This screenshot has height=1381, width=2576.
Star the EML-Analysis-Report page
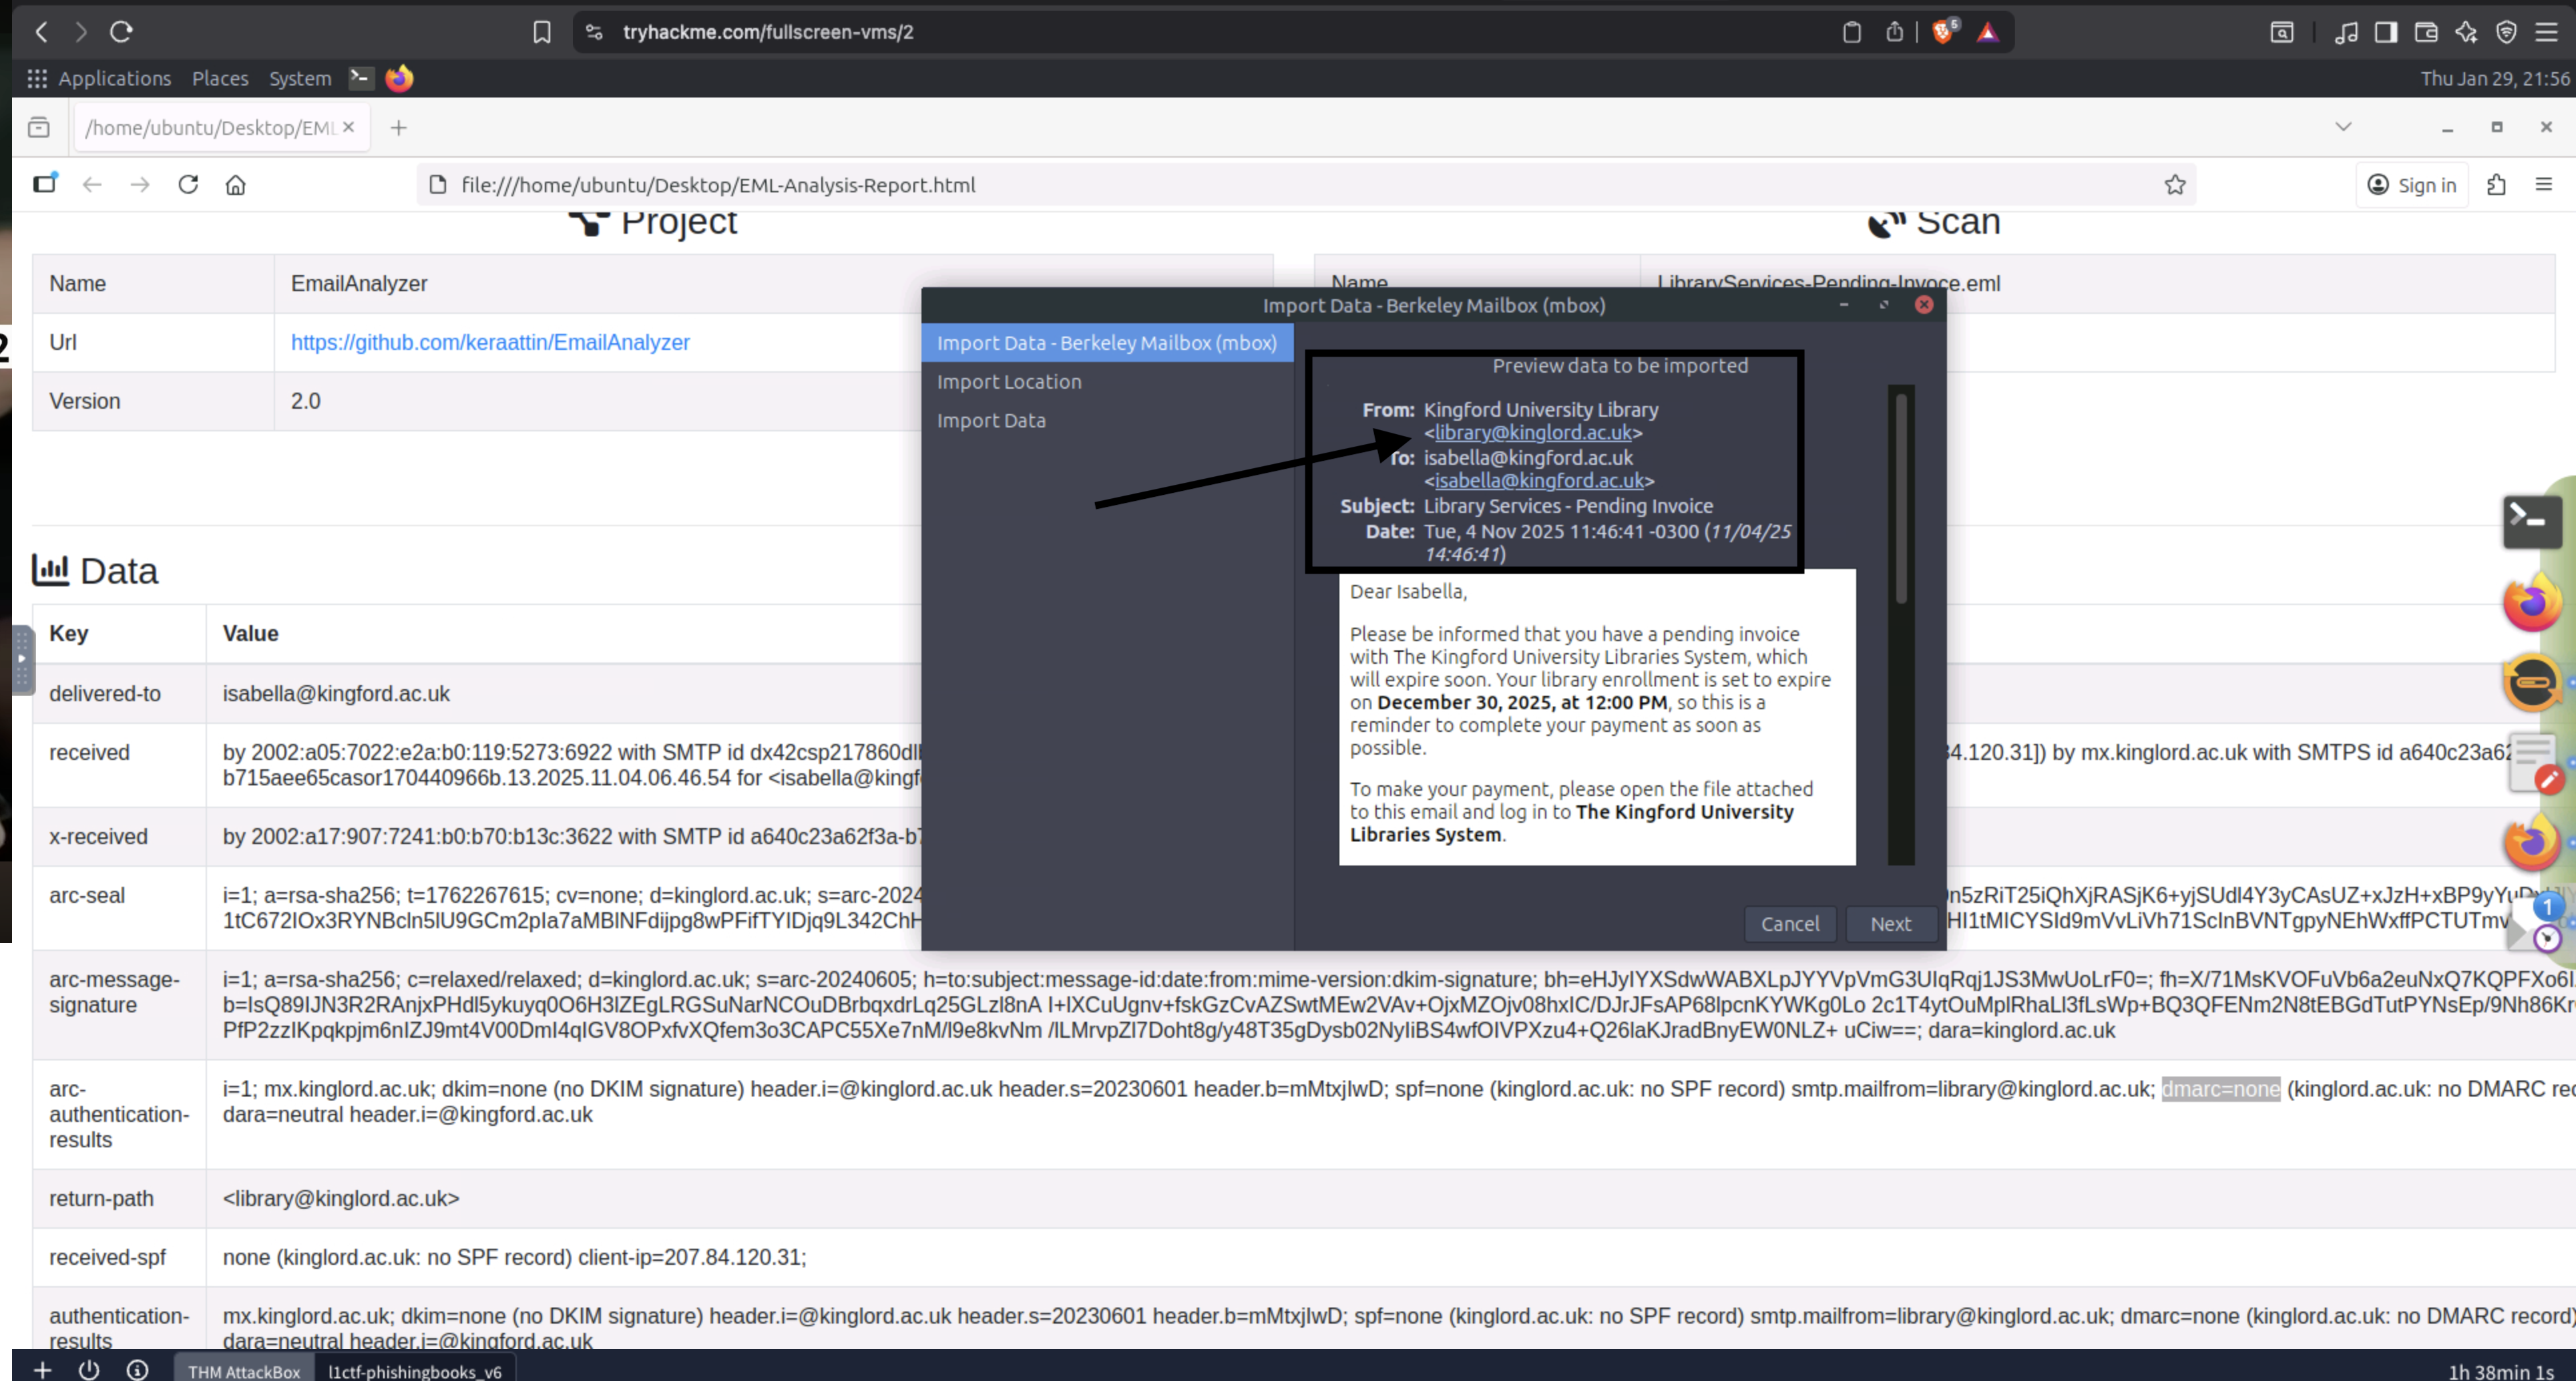pyautogui.click(x=2175, y=185)
